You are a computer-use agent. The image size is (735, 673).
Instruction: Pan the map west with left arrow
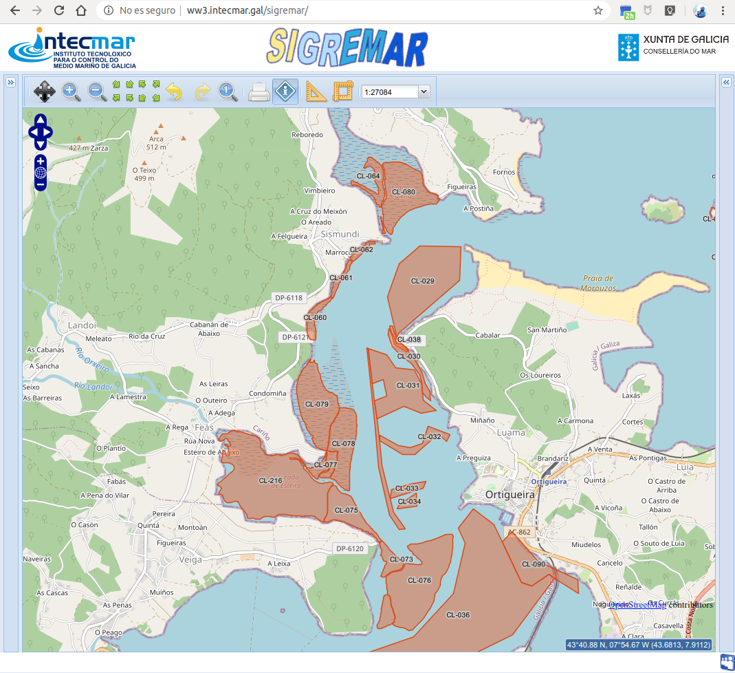point(33,132)
